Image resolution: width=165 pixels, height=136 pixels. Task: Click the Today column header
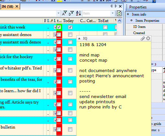(68, 21)
